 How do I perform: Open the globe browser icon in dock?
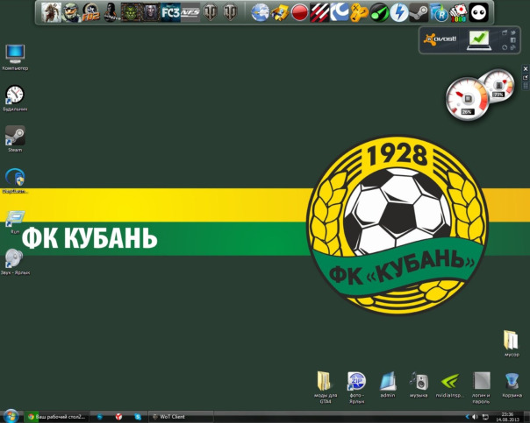(x=261, y=12)
